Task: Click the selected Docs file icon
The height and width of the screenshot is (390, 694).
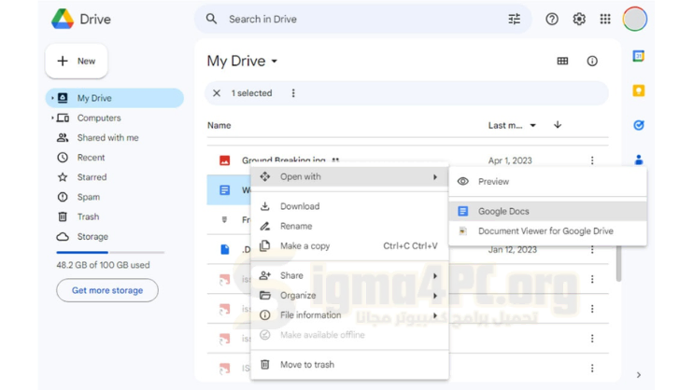Action: 225,190
